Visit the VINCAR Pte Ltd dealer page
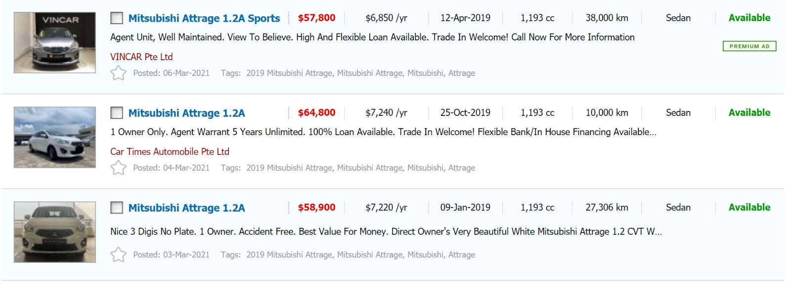 [x=141, y=57]
